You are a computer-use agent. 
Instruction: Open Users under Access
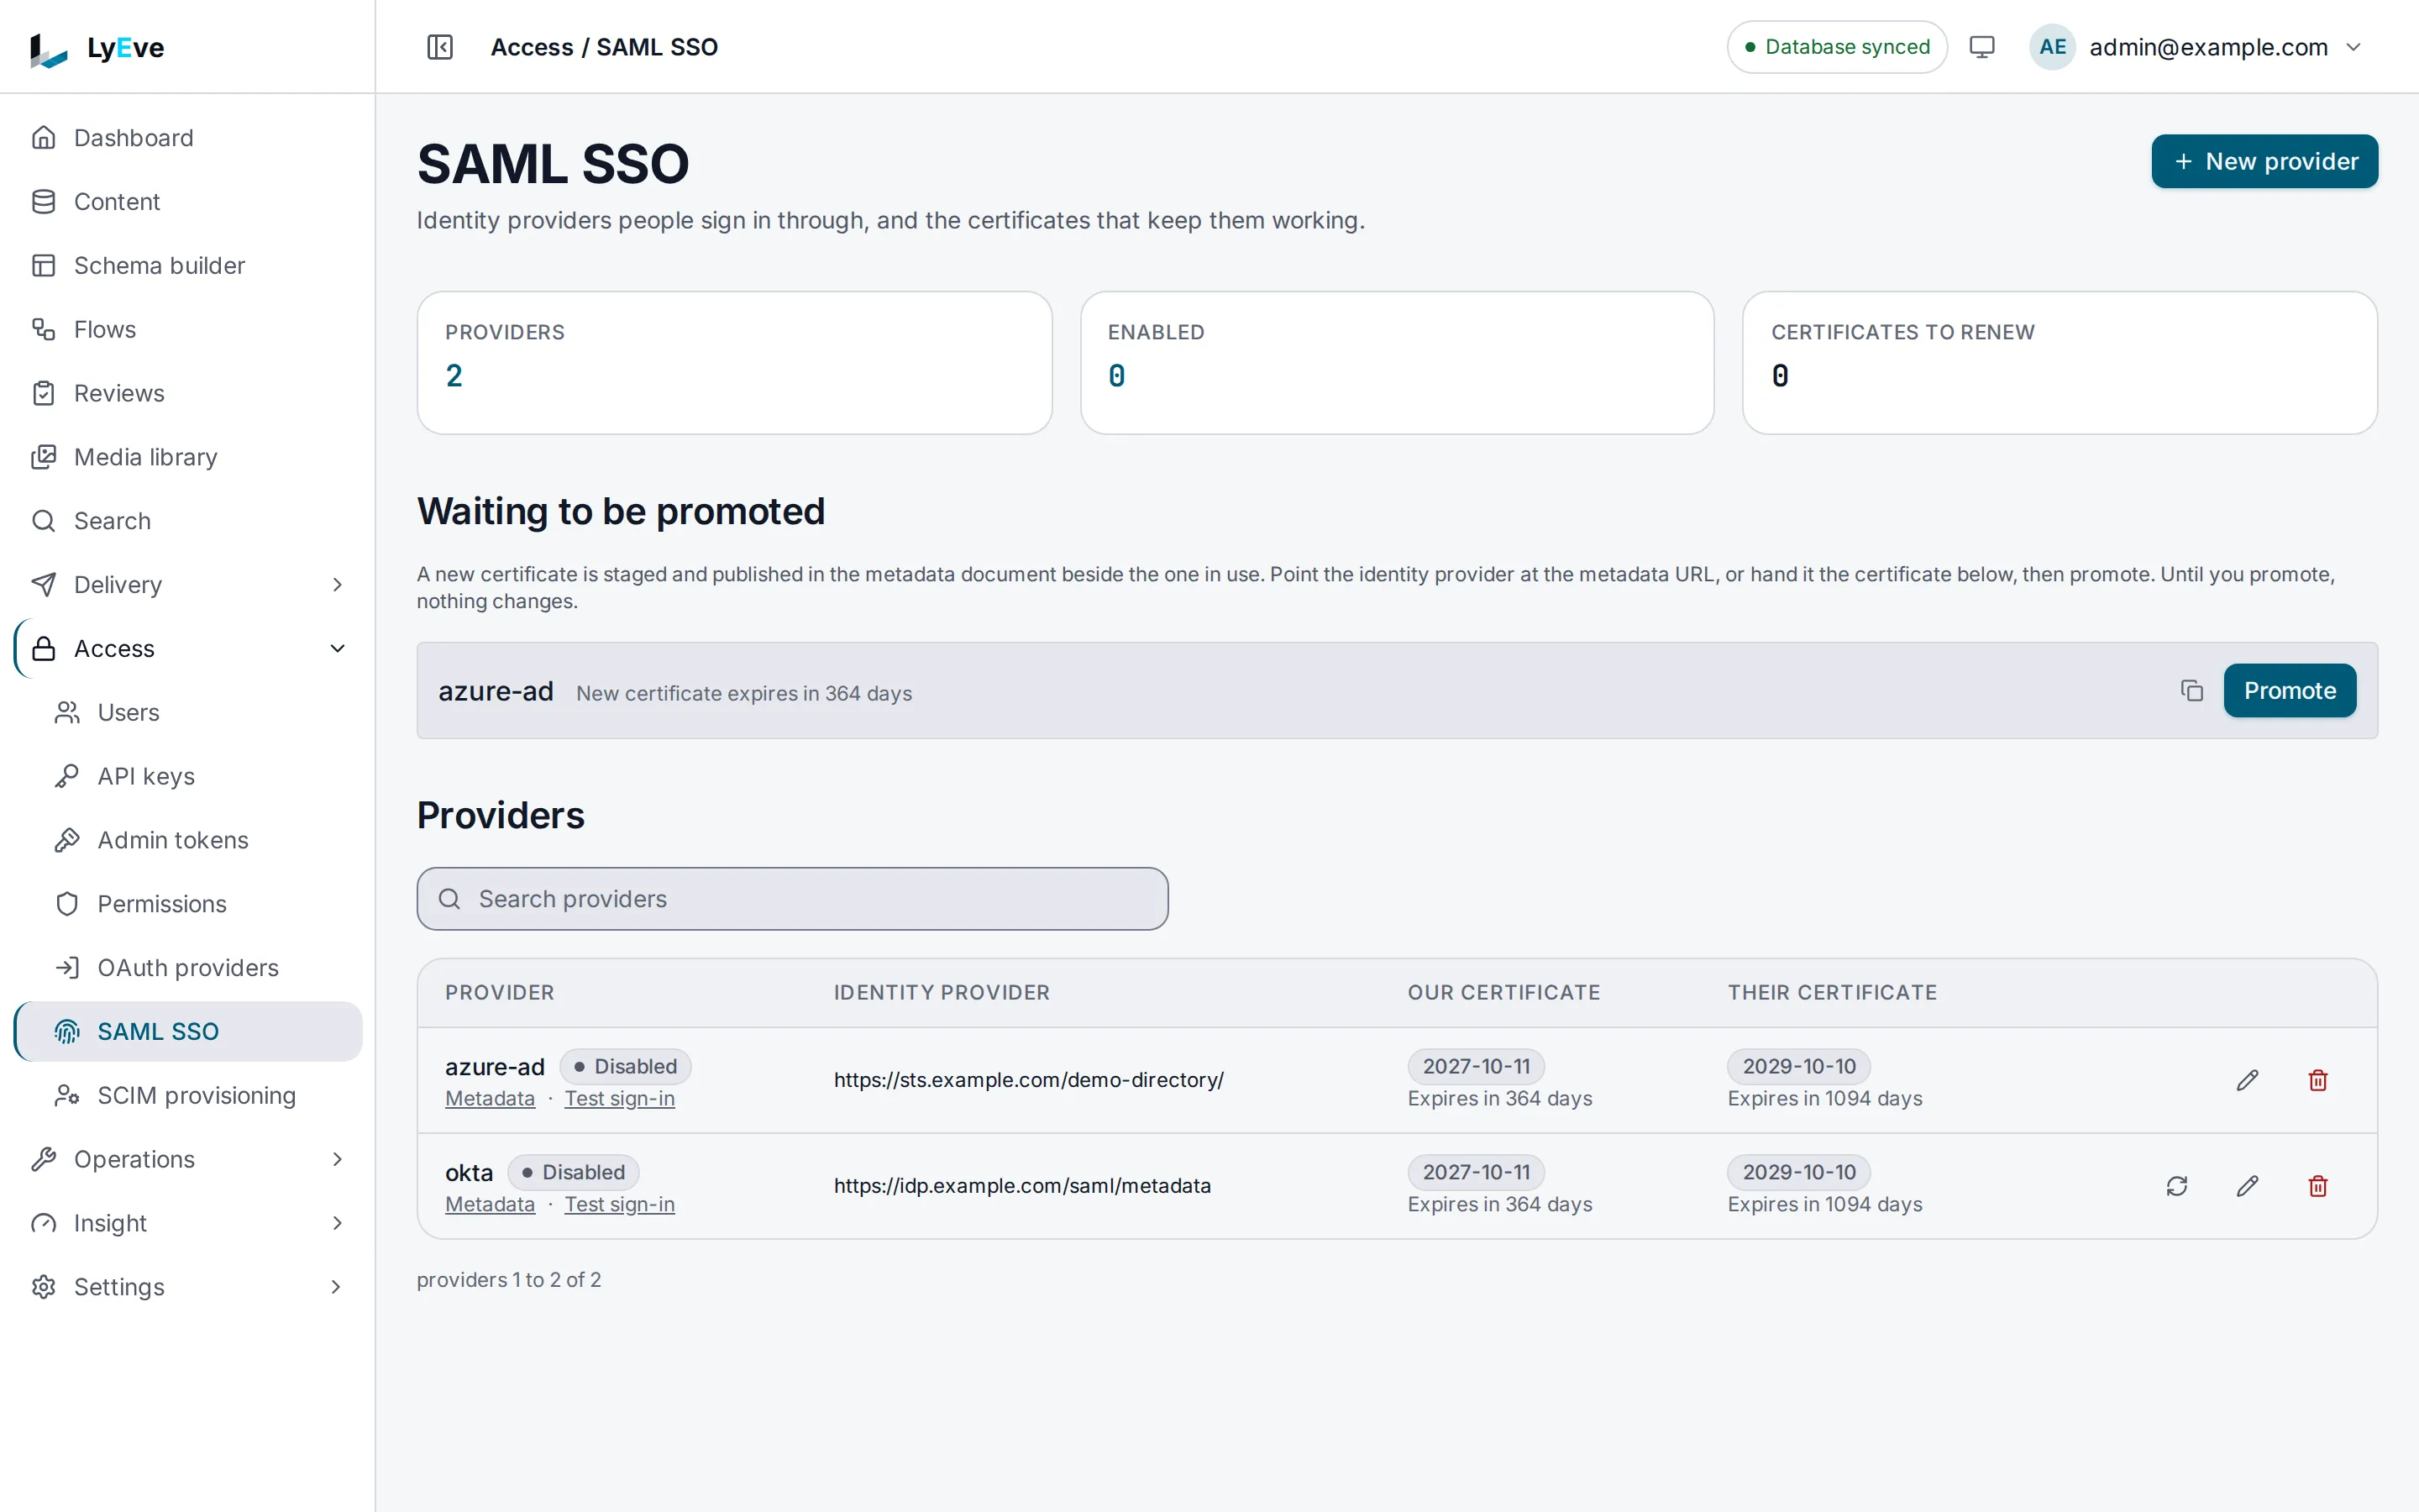(188, 713)
